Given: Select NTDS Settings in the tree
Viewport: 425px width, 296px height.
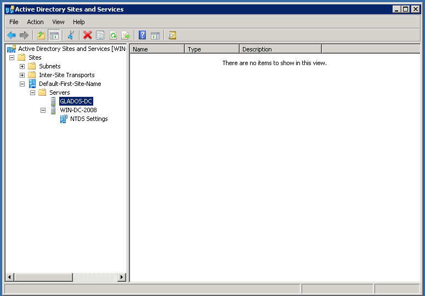Looking at the screenshot, I should click(x=88, y=119).
